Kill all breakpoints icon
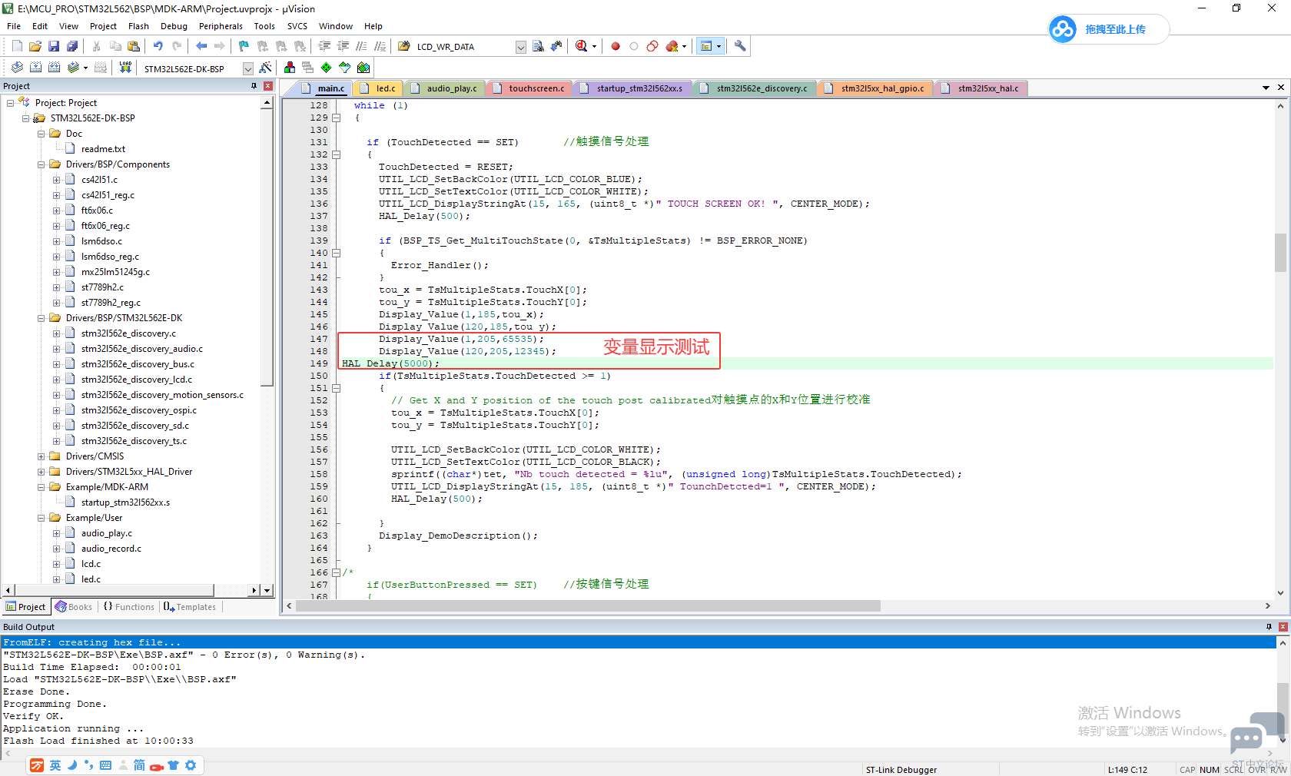Viewport: 1291px width, 776px height. click(x=672, y=46)
